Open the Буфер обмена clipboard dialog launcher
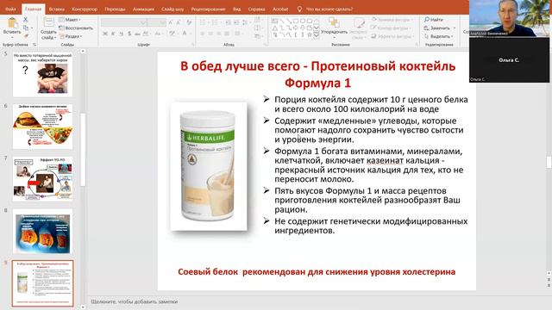This screenshot has height=310, width=552. coord(34,45)
